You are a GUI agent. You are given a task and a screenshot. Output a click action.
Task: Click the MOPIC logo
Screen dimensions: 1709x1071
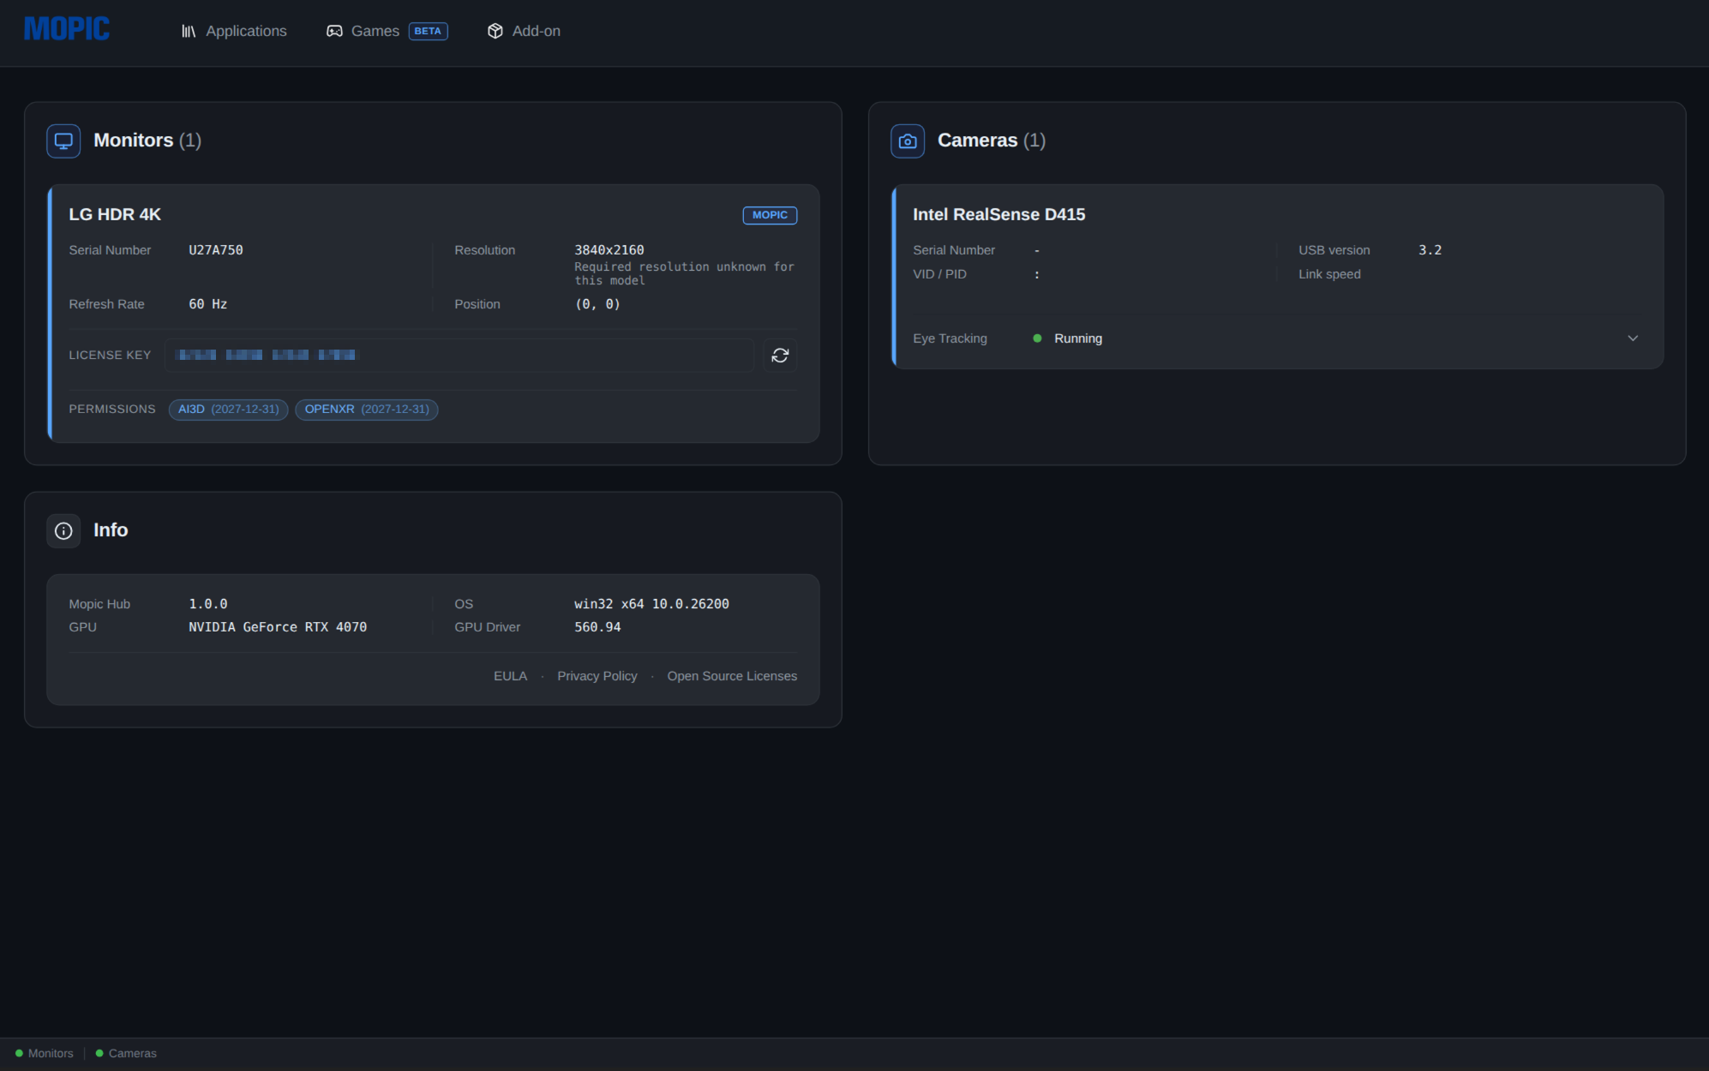67,29
